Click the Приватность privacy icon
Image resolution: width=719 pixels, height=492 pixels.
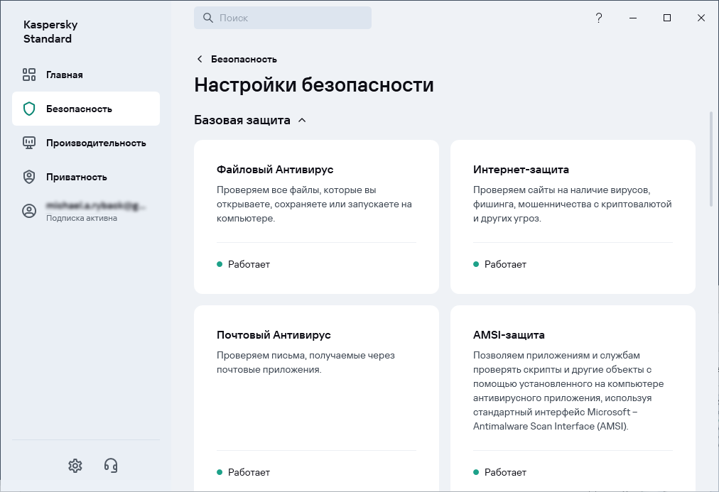(29, 177)
